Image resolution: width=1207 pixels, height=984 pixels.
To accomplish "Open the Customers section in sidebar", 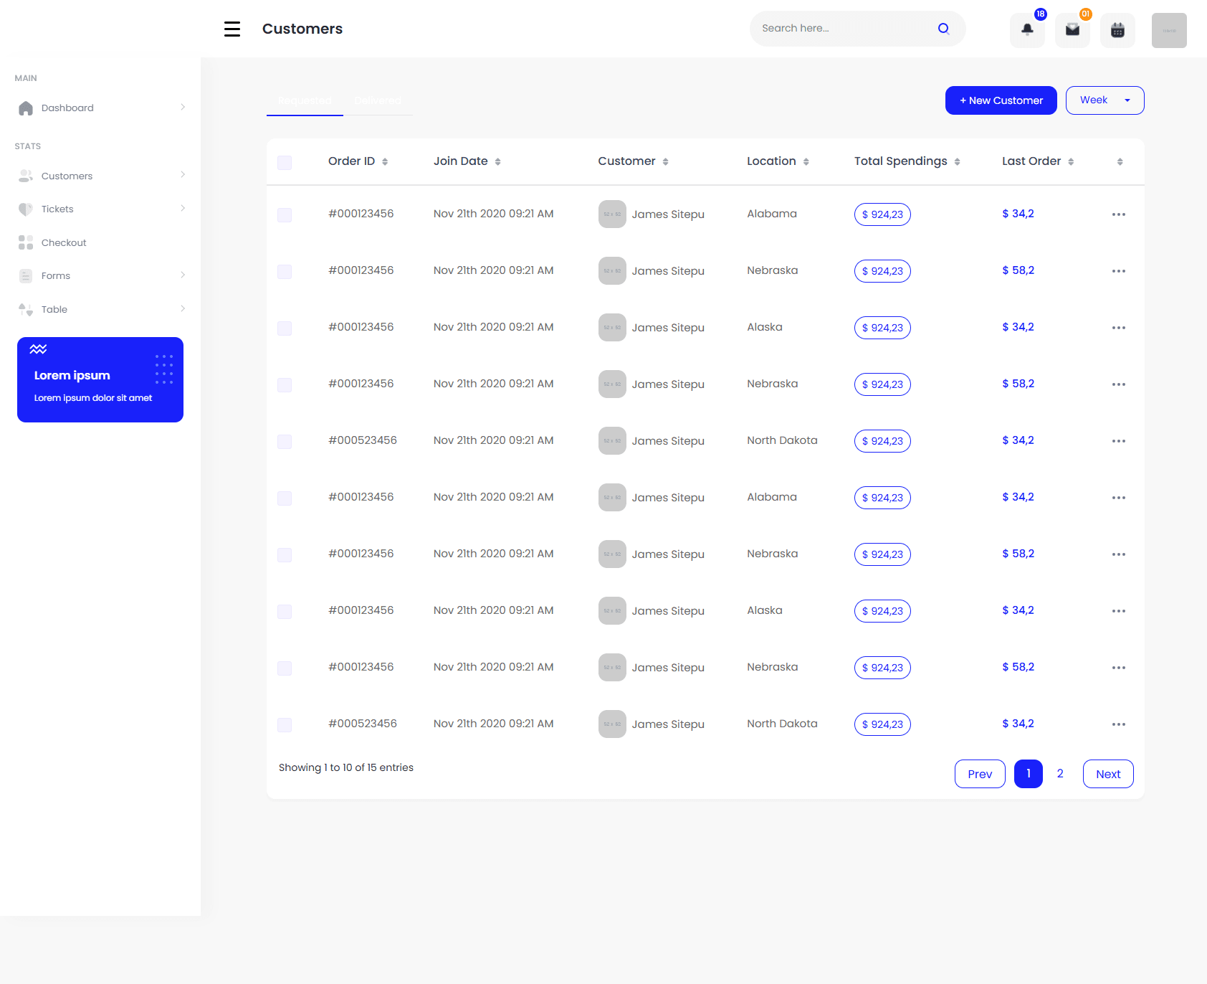I will pyautogui.click(x=67, y=176).
